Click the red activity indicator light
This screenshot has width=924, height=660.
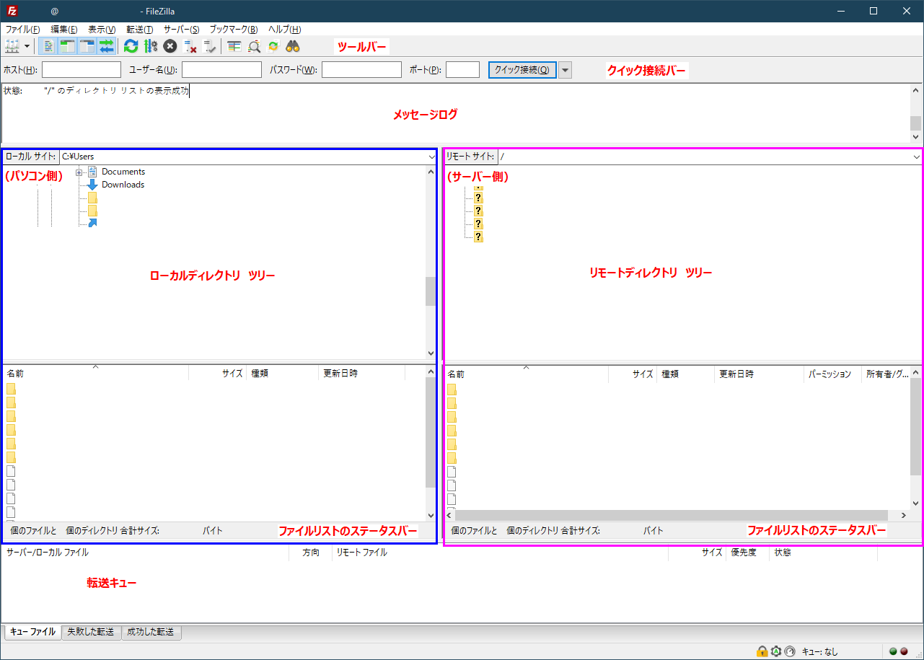[x=904, y=651]
